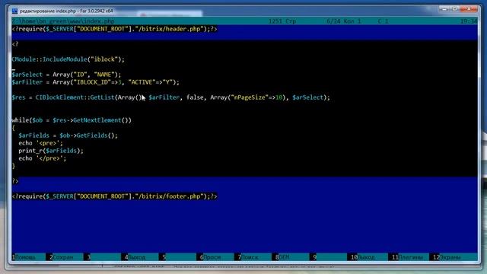Maximize the Far editor window
This screenshot has width=487, height=274.
455,9
